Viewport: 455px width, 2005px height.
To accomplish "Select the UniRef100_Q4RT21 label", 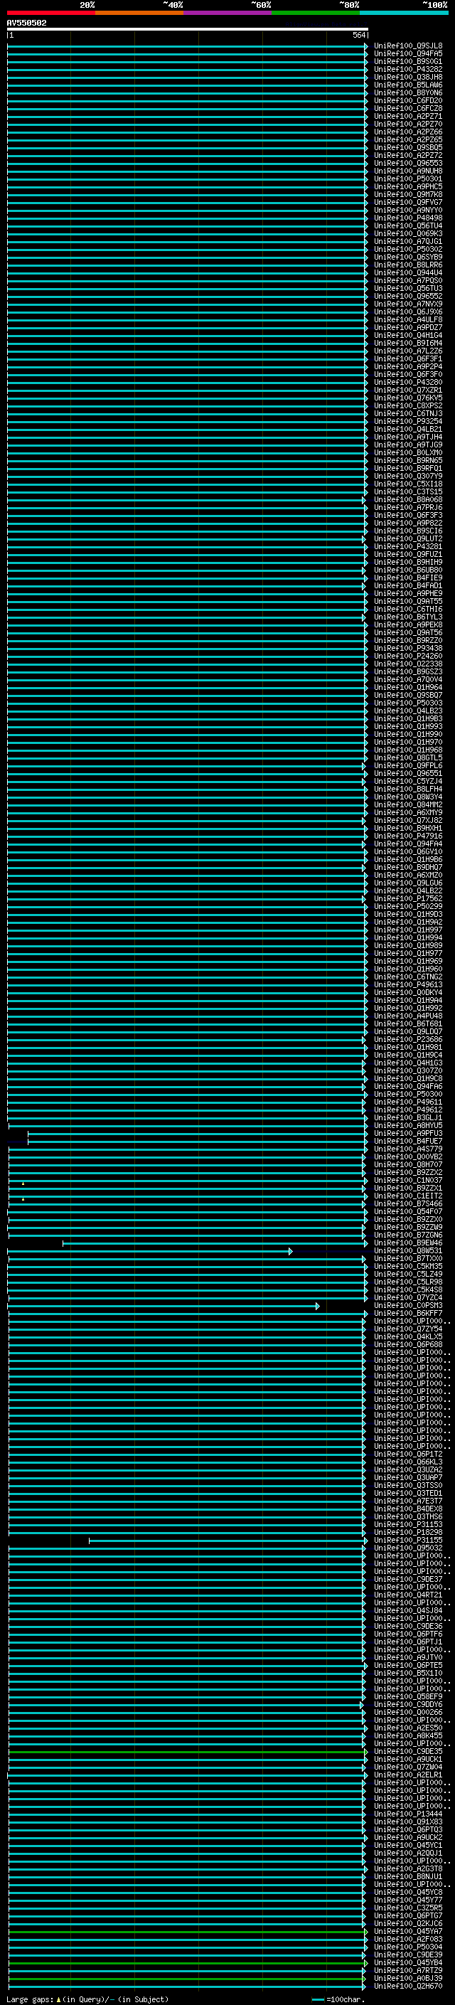I will tap(408, 1595).
